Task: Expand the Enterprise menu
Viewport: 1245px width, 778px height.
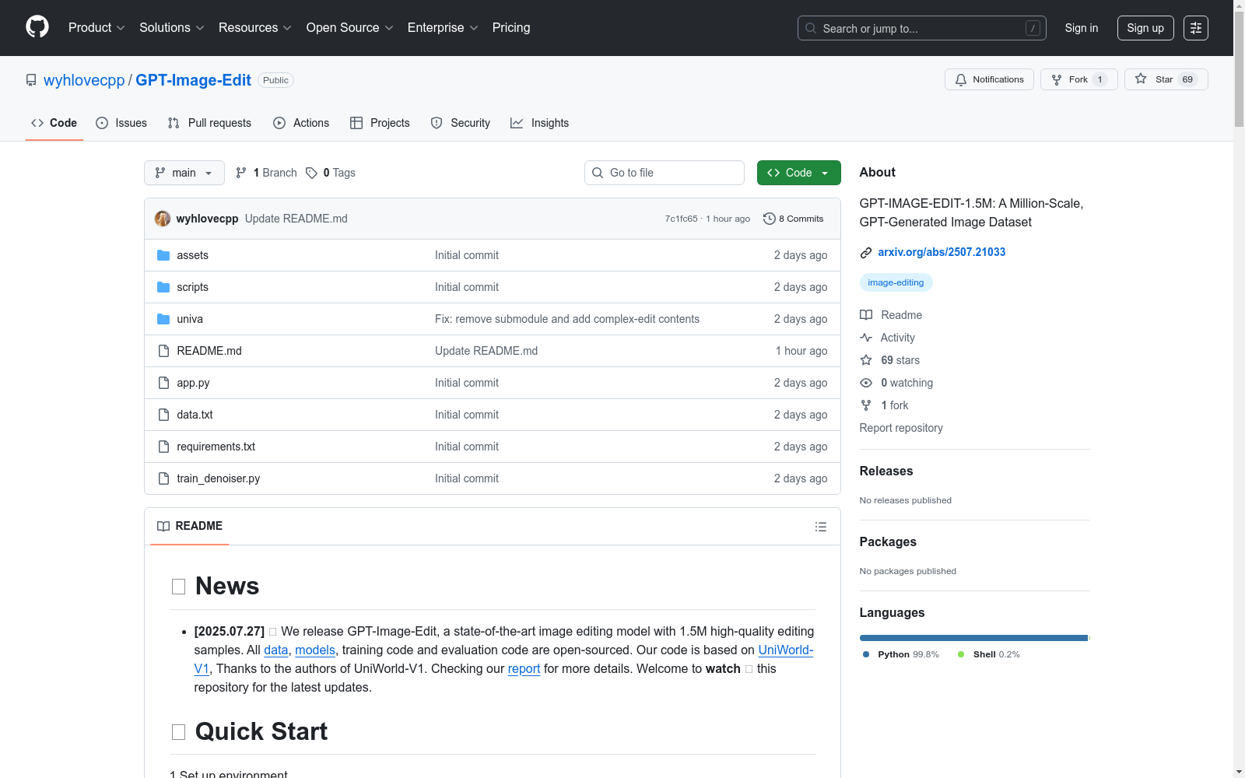Action: point(443,28)
